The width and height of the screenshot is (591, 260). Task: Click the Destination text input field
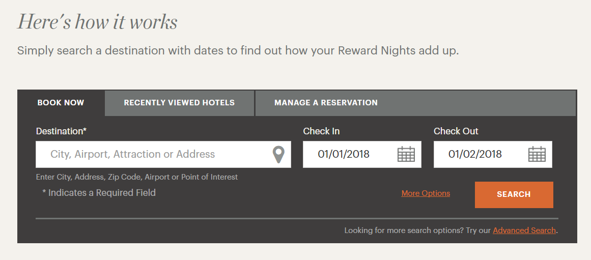click(153, 154)
